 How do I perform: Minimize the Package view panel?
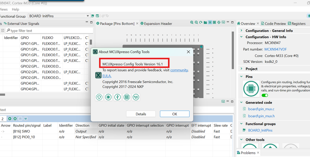point(228,22)
